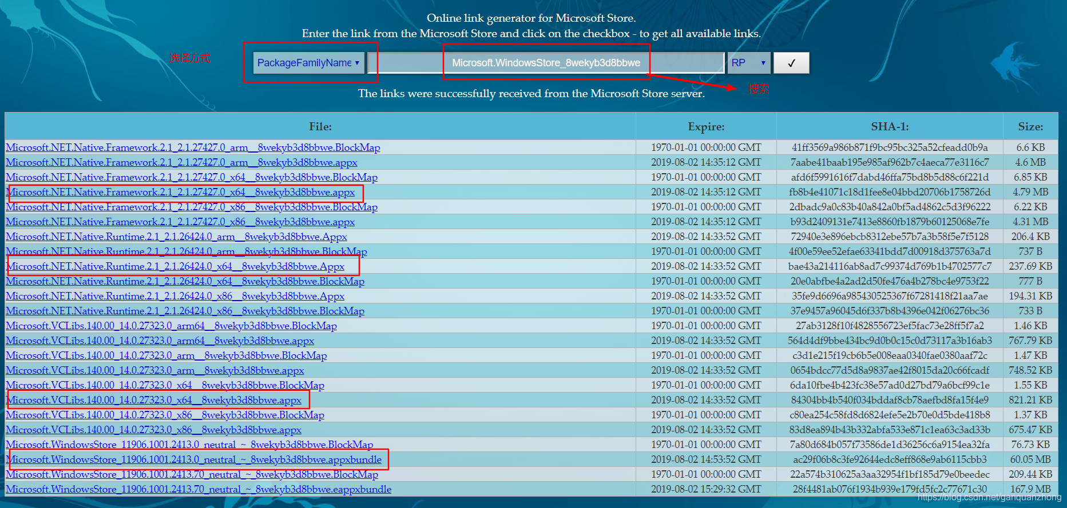
Task: Open VCLibs.140.00 x64 BlockMap link
Action: 165,385
